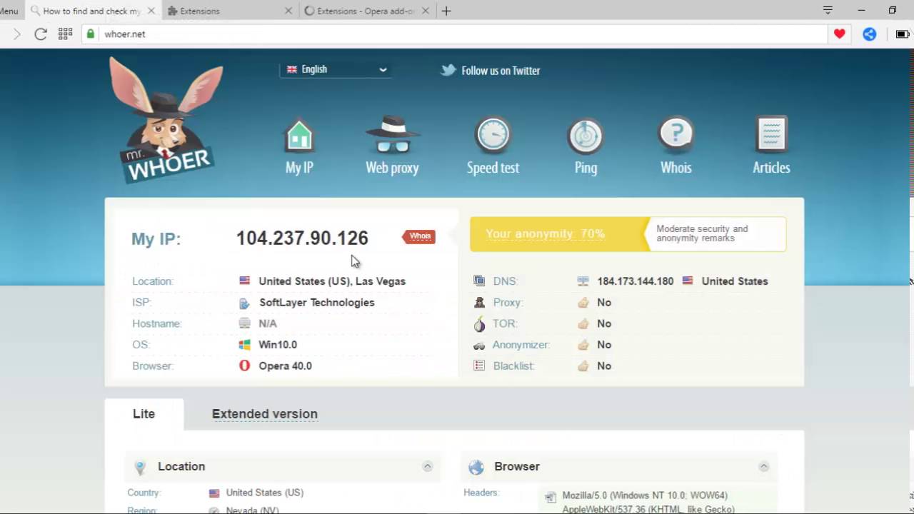Close the Extensions tab

[288, 11]
